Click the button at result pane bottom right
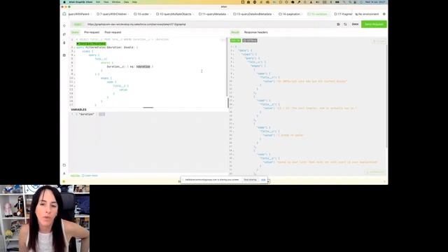This screenshot has height=252, width=448. 376,172
